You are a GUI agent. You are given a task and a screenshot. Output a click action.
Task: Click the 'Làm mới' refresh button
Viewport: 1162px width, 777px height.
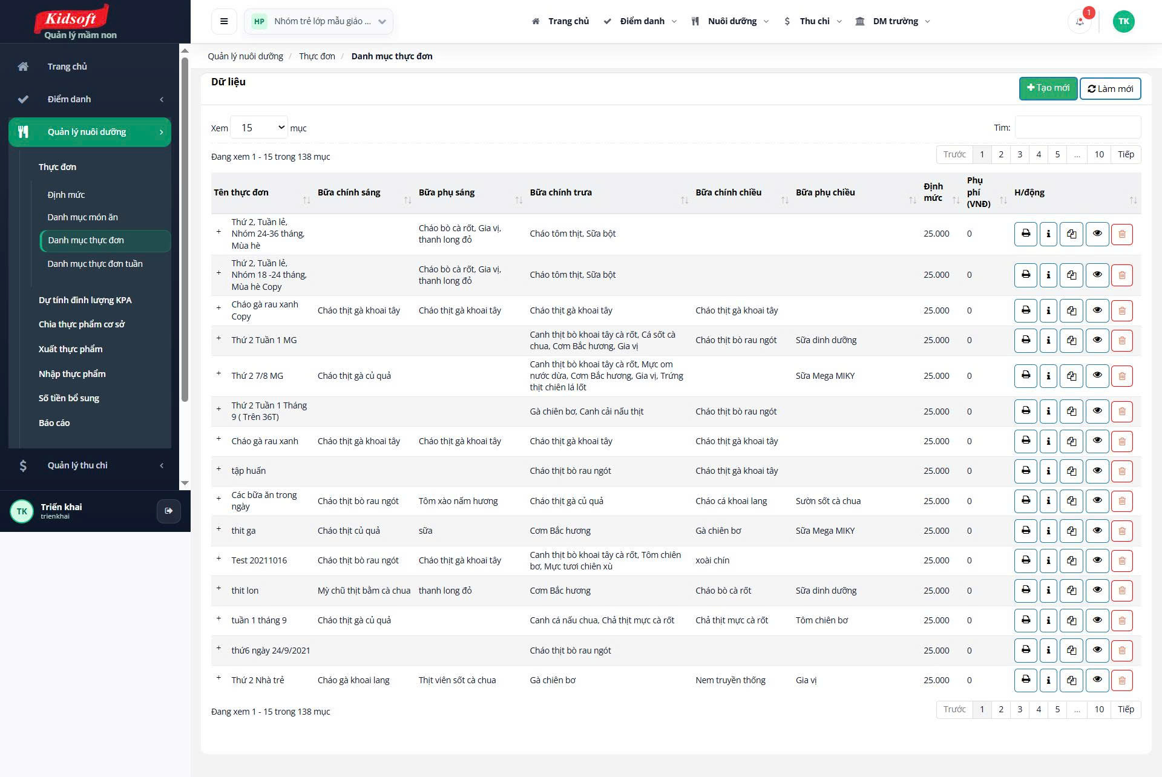pos(1110,88)
